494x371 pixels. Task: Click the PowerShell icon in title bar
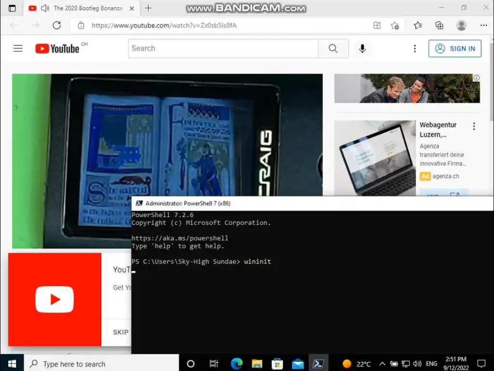click(139, 203)
